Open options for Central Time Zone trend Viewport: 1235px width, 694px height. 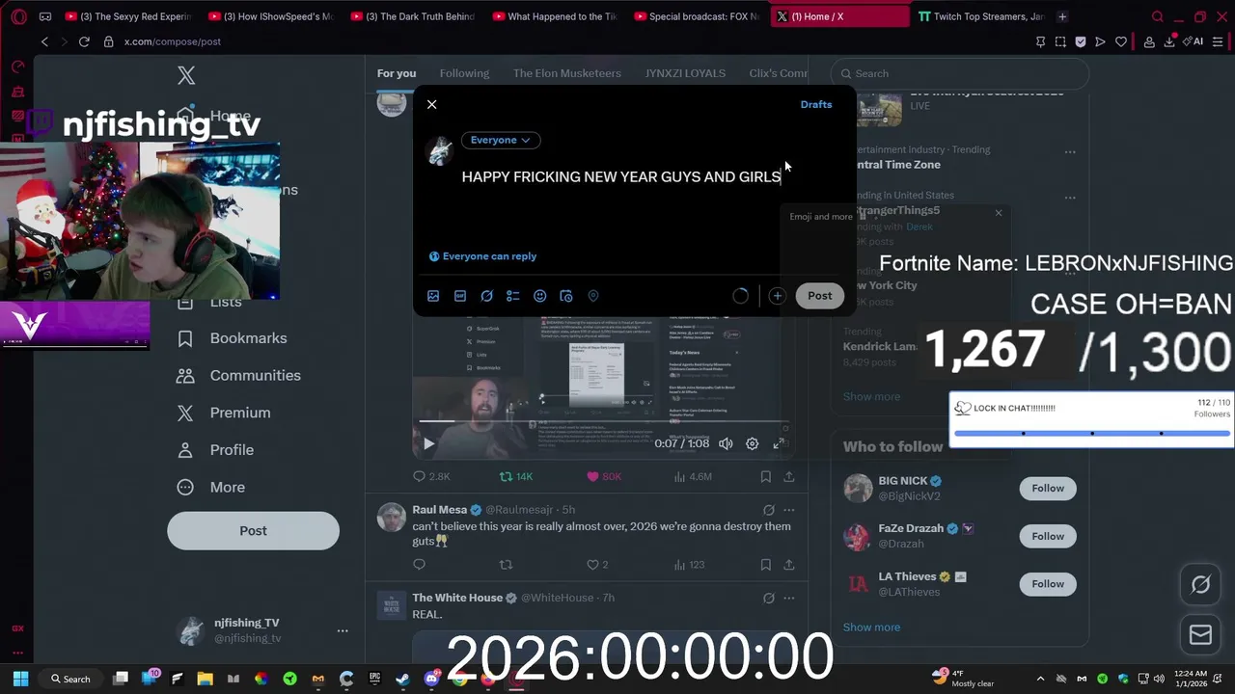(x=1070, y=152)
